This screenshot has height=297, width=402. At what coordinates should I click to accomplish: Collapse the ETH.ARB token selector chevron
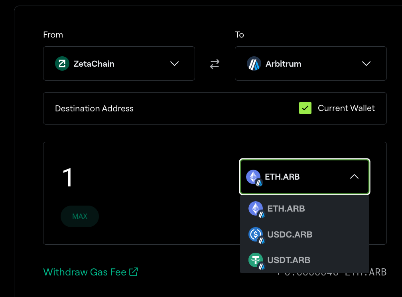(x=354, y=176)
